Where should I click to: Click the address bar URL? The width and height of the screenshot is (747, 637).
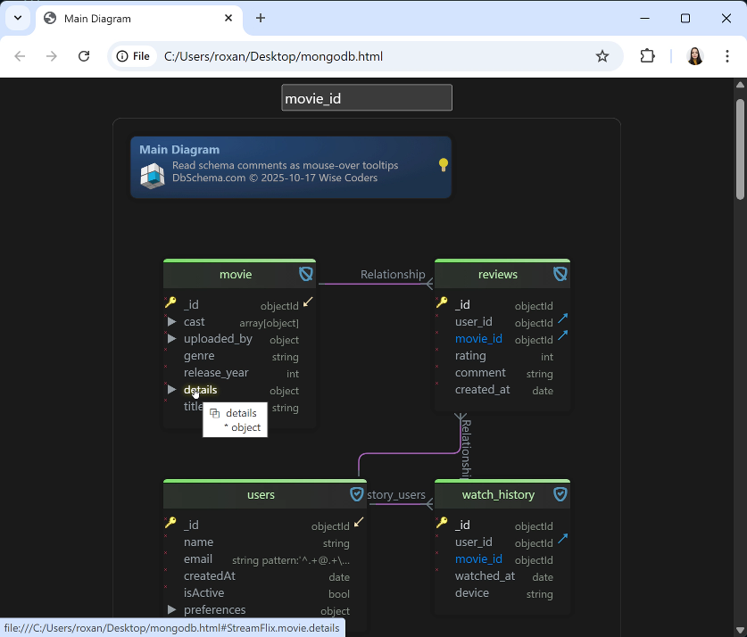tap(273, 56)
